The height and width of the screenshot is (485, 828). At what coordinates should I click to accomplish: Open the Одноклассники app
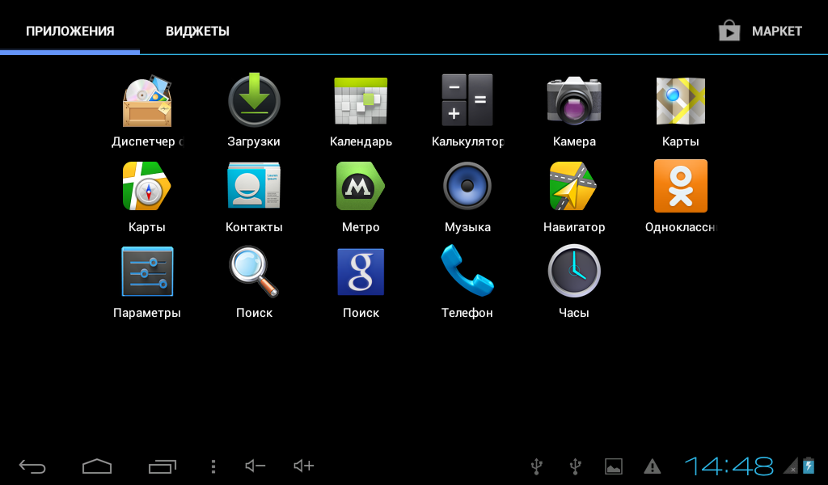coord(681,186)
